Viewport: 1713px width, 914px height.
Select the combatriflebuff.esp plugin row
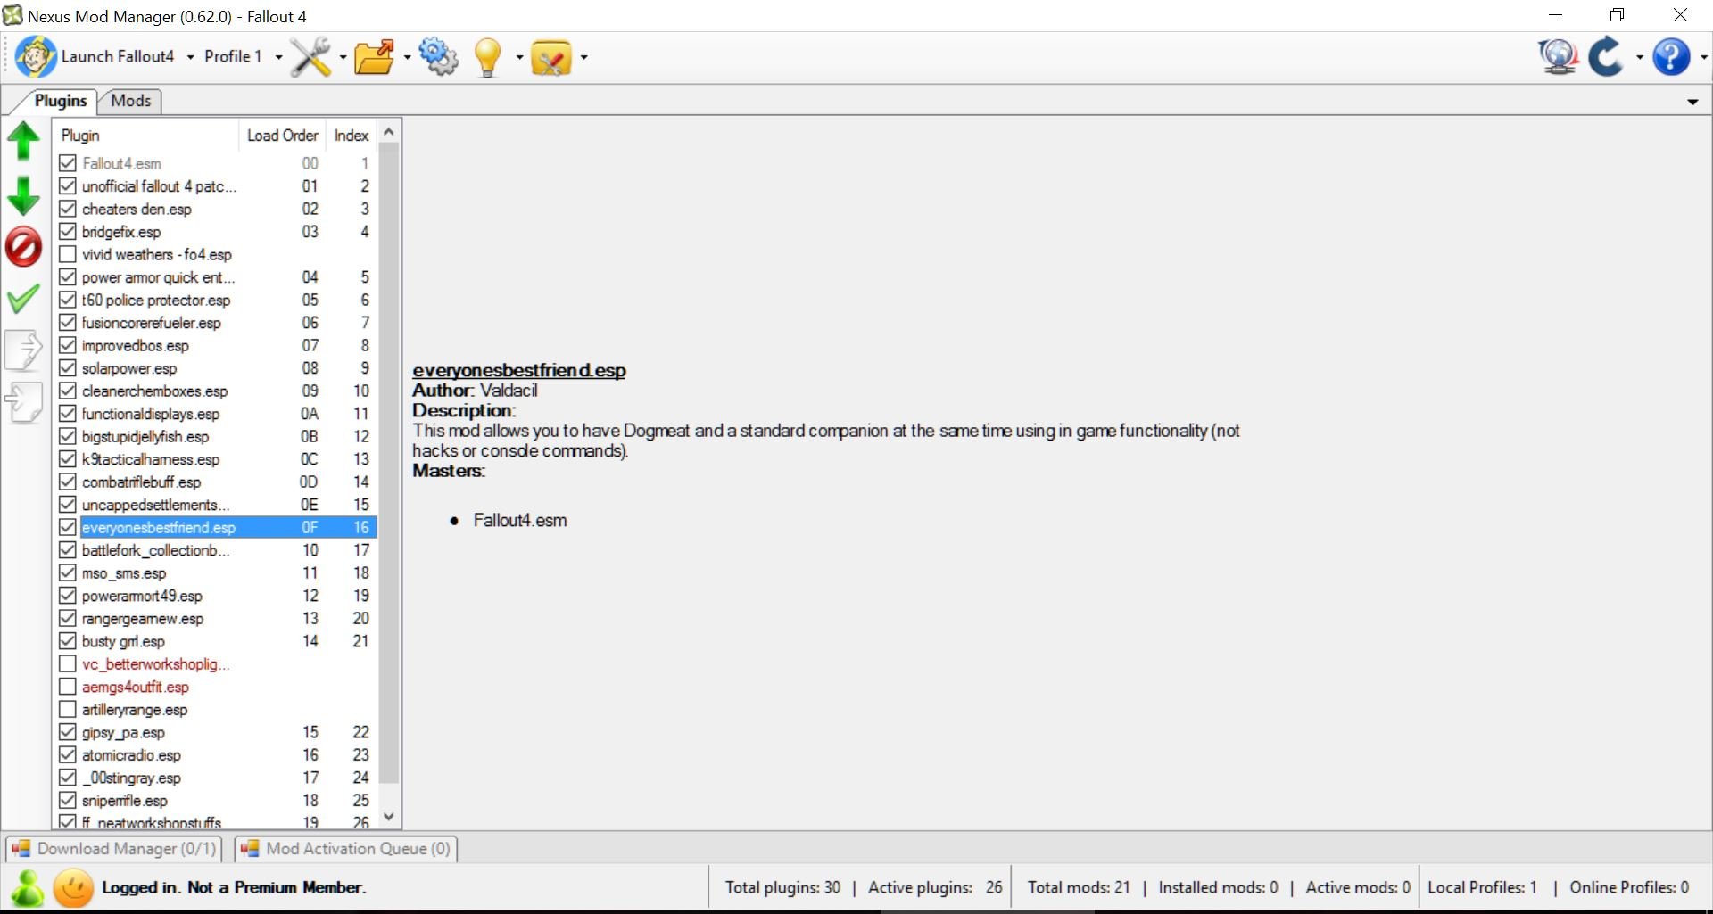coord(216,482)
